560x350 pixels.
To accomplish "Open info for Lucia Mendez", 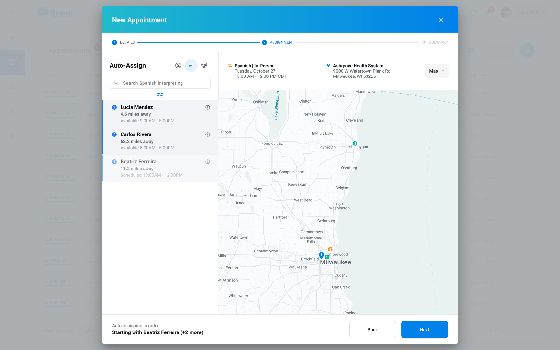I will tap(208, 107).
